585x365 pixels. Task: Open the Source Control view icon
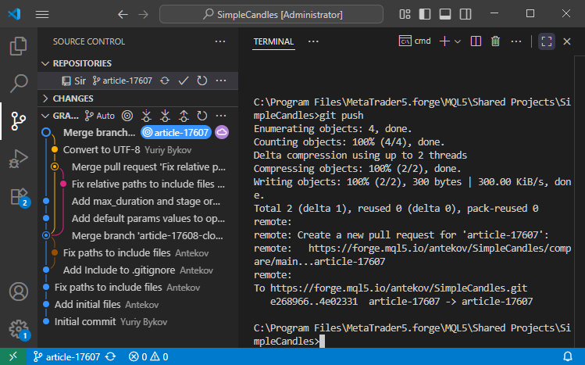coord(18,121)
